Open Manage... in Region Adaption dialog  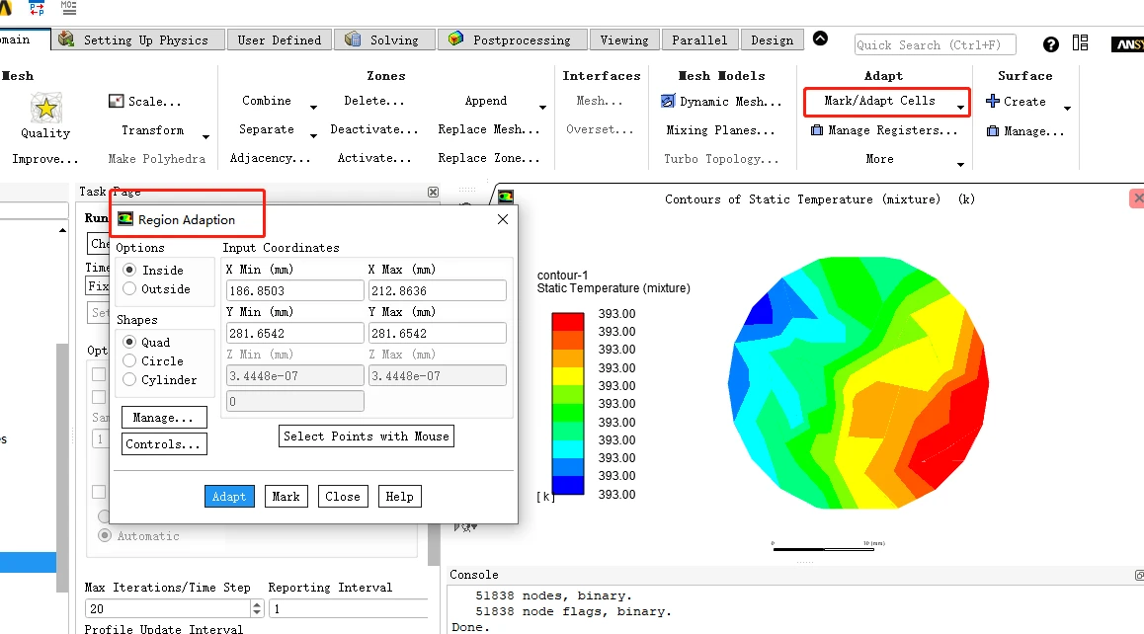163,418
